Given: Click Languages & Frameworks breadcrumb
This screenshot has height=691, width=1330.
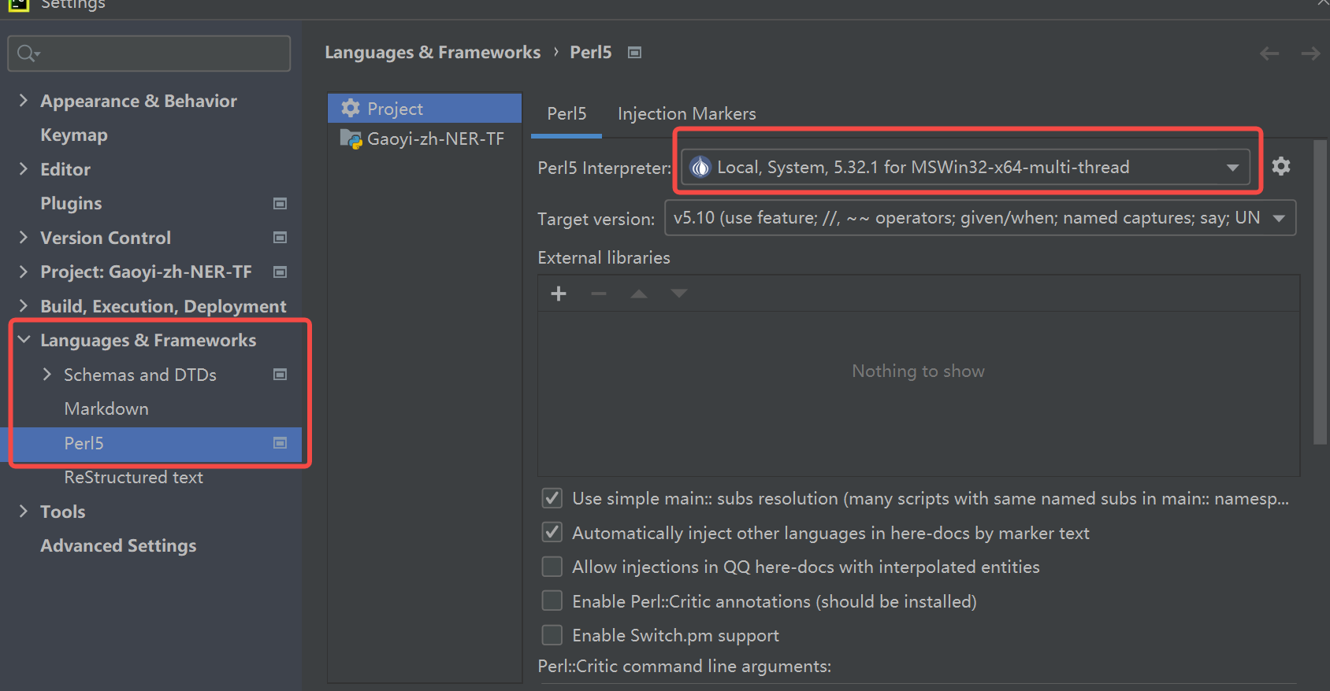Looking at the screenshot, I should [433, 53].
